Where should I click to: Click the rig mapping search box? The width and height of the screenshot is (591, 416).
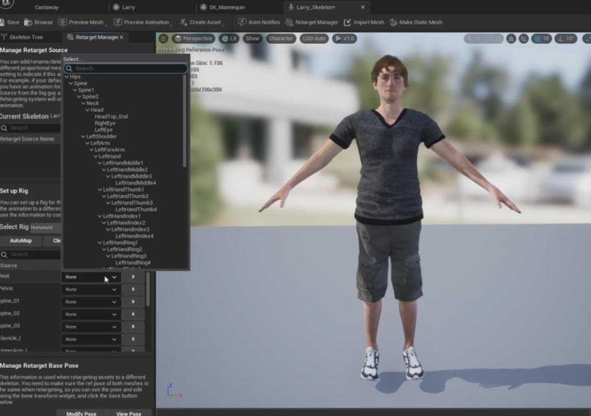click(30, 255)
